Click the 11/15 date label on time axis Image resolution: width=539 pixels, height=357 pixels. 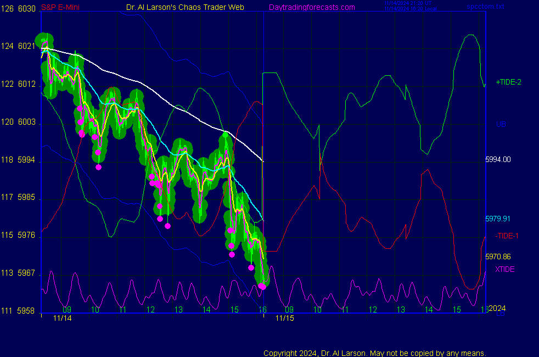coord(284,318)
